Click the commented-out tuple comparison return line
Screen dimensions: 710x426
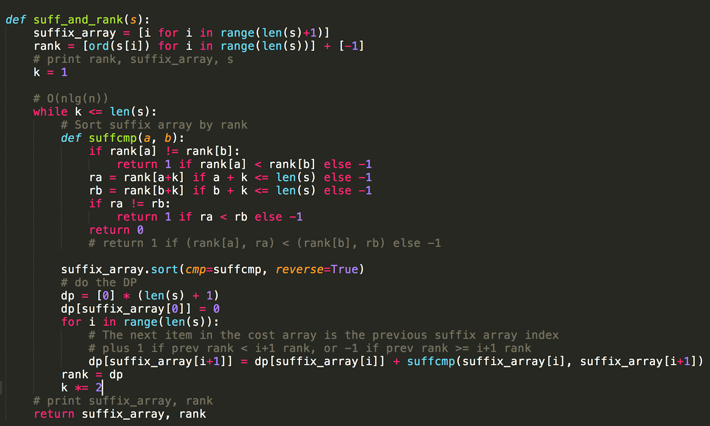click(x=265, y=243)
